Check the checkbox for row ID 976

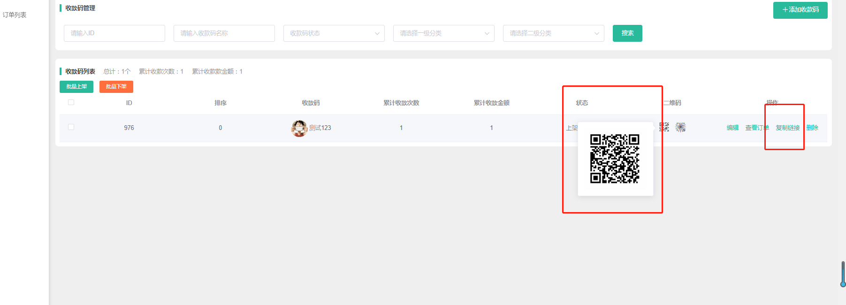coord(71,127)
